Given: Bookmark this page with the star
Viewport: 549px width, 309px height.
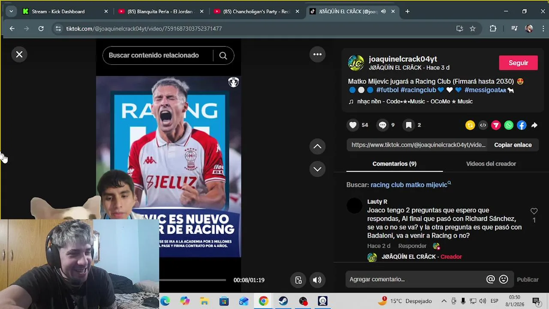Looking at the screenshot, I should click(473, 28).
